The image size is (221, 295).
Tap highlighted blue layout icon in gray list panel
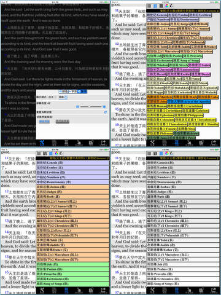(161, 154)
